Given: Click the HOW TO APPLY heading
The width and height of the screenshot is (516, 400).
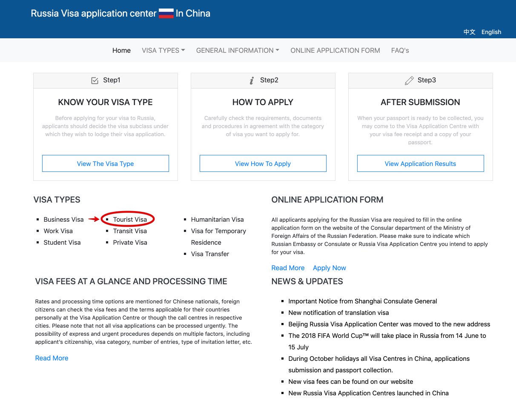Looking at the screenshot, I should coord(263,102).
